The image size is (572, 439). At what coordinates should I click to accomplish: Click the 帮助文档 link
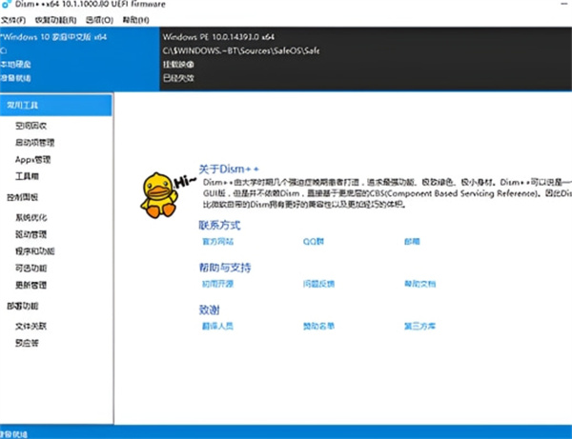419,284
